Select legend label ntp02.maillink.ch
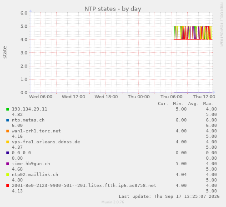The image size is (226, 207). click(x=35, y=175)
